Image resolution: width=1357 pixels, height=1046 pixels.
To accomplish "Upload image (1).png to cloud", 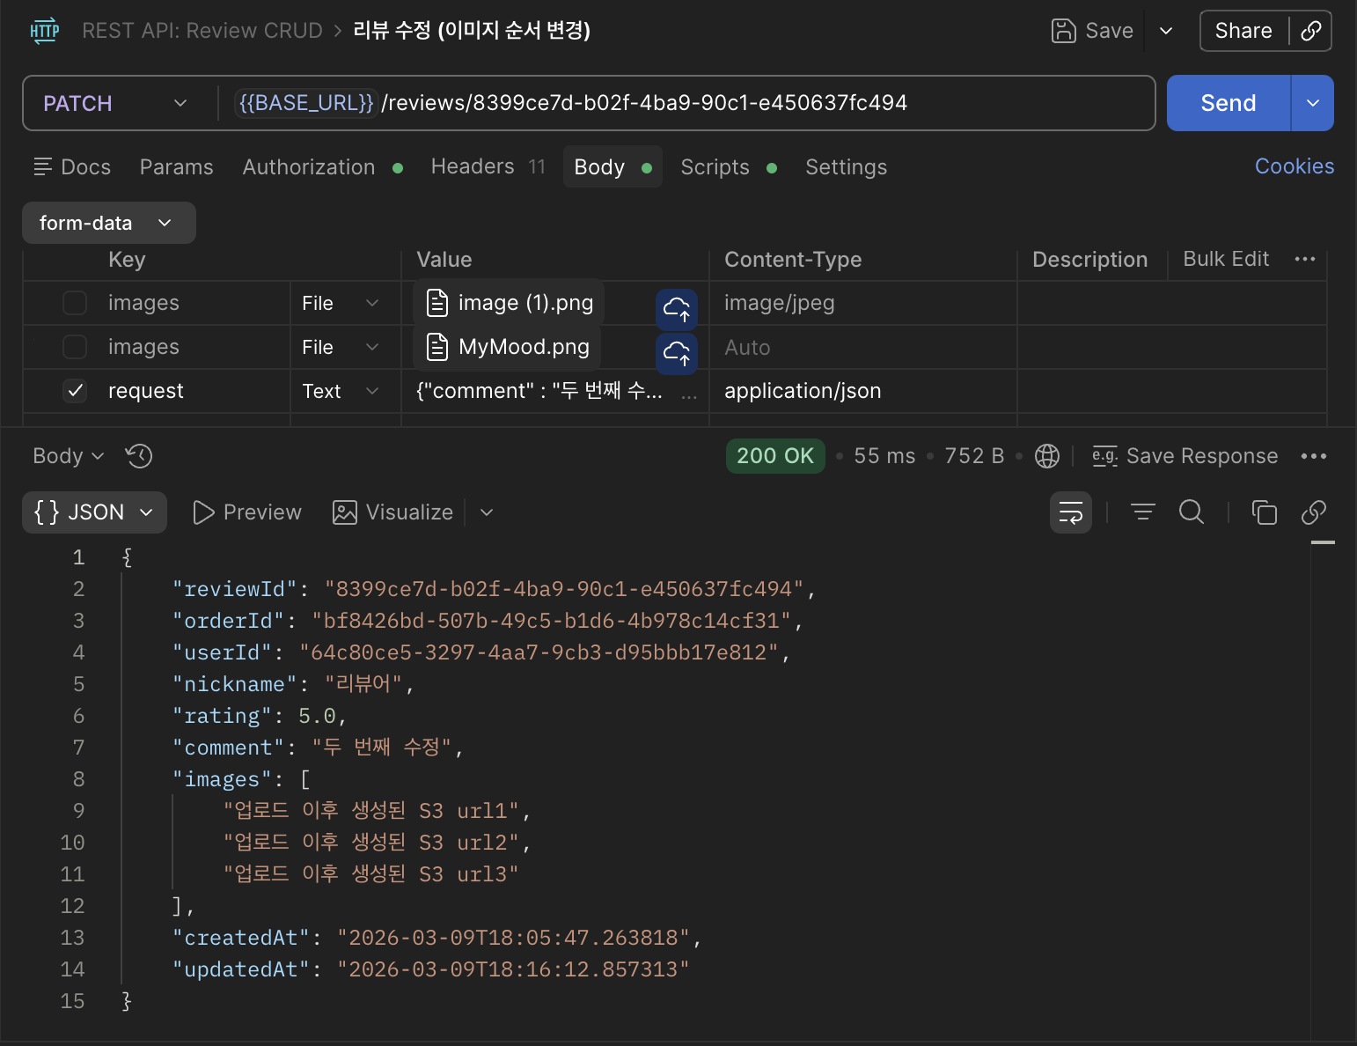I will coord(677,309).
